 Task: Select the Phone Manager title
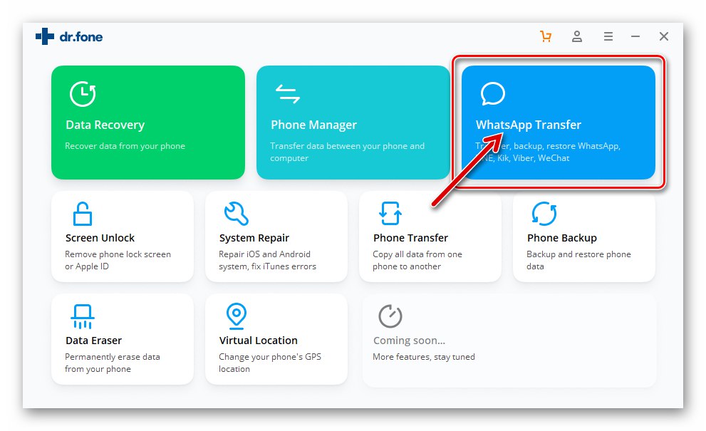tap(313, 125)
